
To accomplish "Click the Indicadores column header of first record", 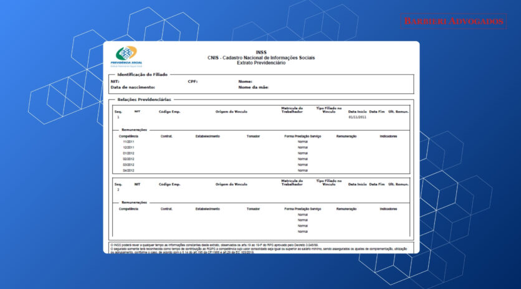I will click(388, 136).
